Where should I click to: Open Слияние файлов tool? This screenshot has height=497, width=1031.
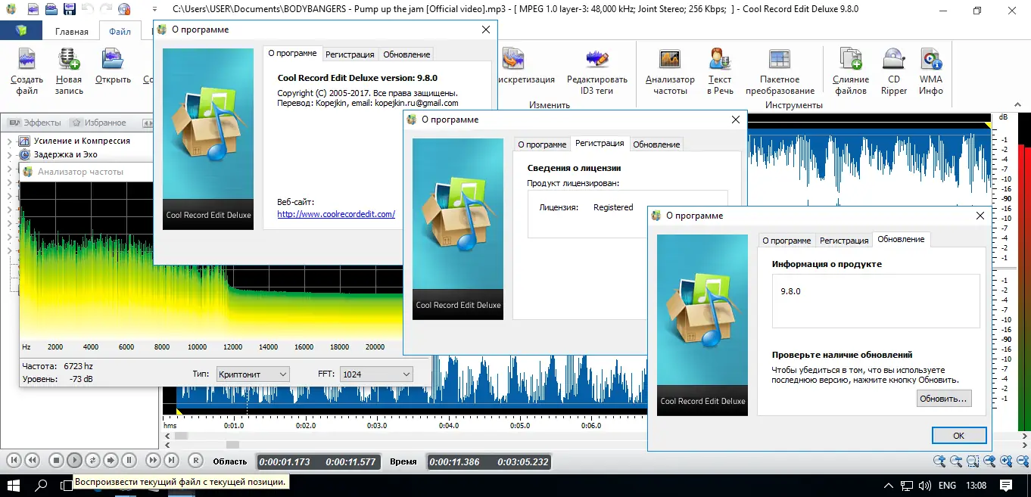(851, 72)
